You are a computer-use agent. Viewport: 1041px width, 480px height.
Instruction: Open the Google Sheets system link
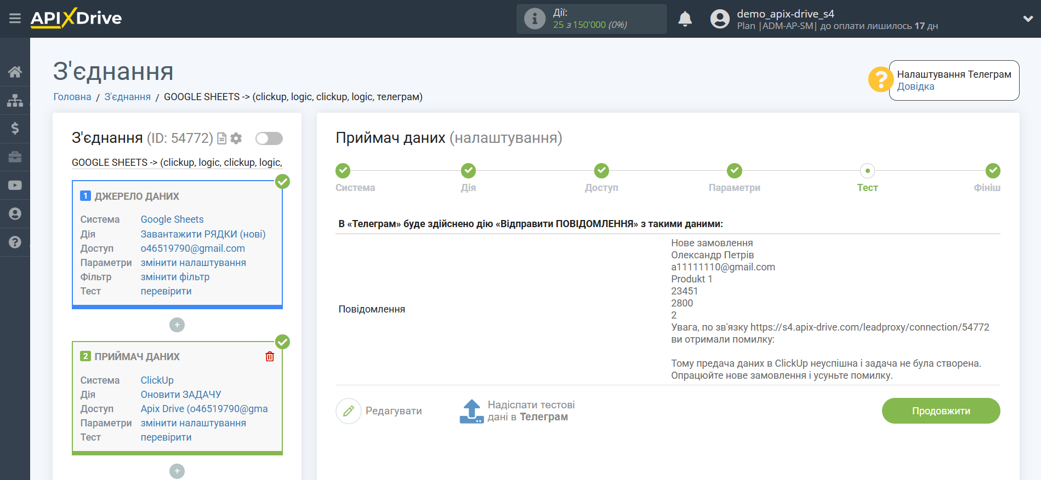coord(172,219)
